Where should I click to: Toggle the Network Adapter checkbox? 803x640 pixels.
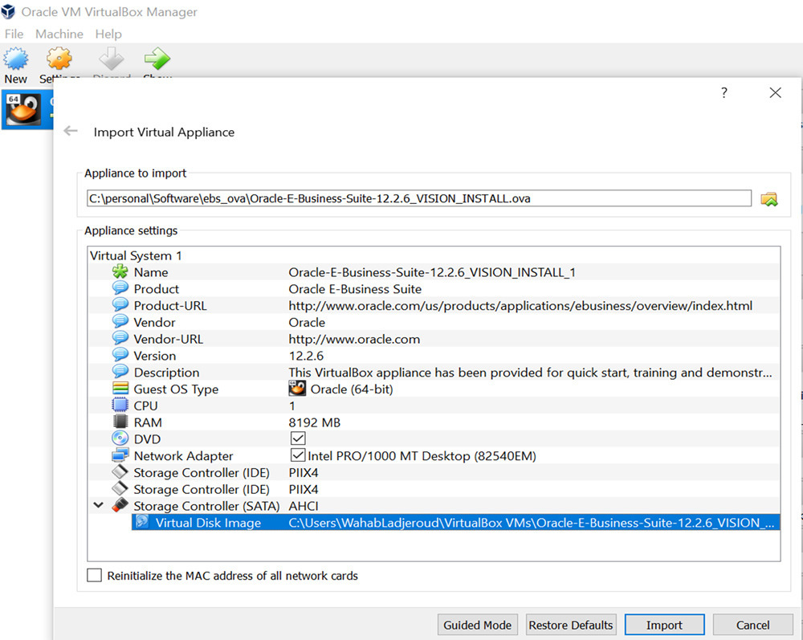298,456
